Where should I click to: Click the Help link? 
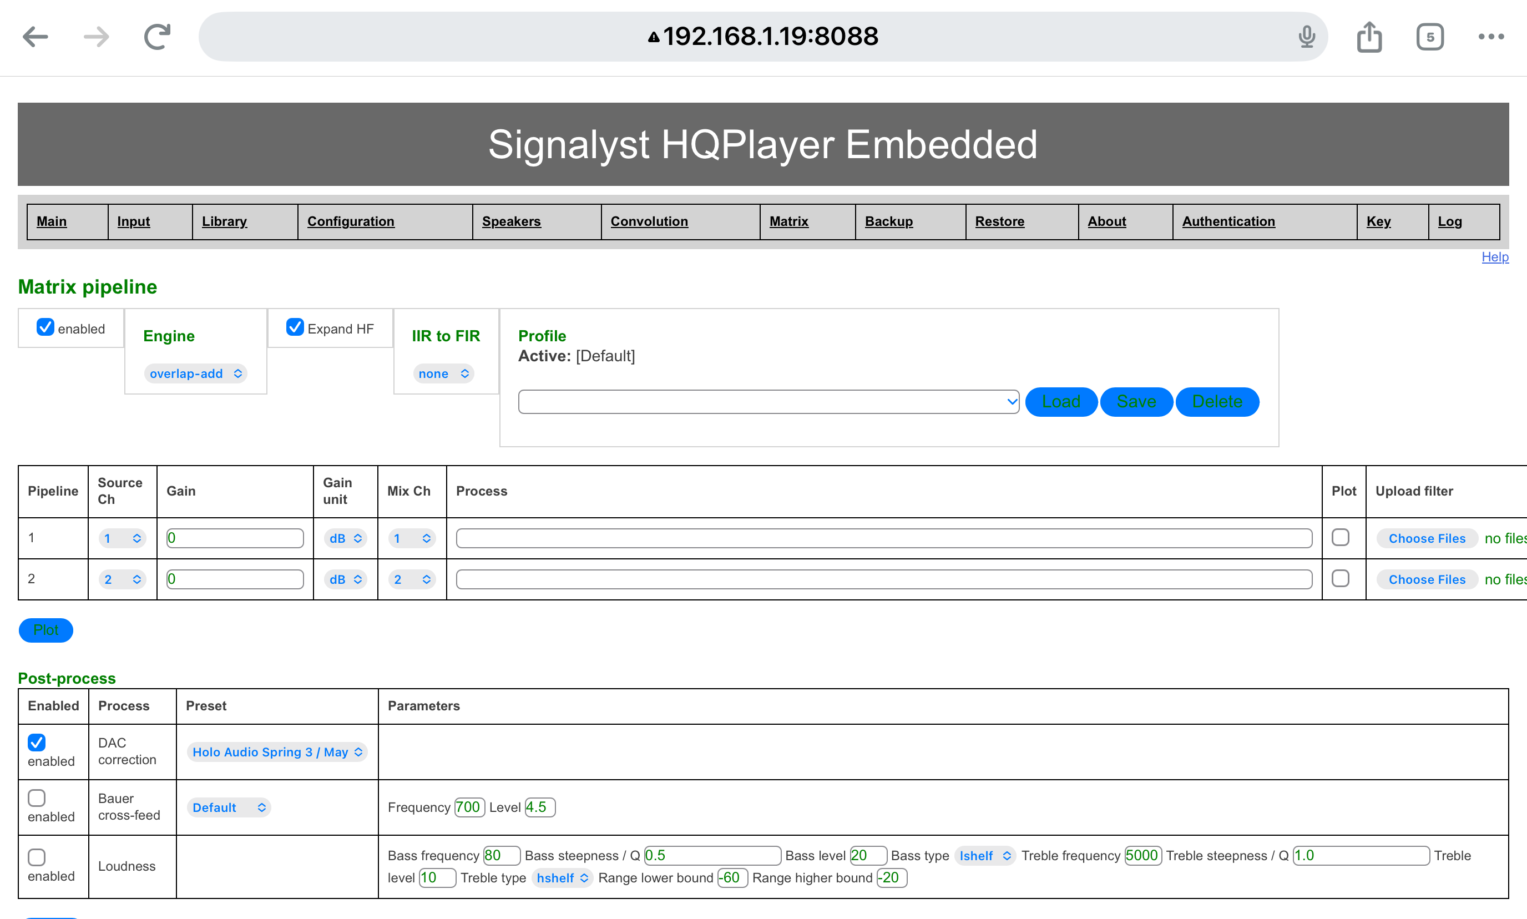[1494, 257]
